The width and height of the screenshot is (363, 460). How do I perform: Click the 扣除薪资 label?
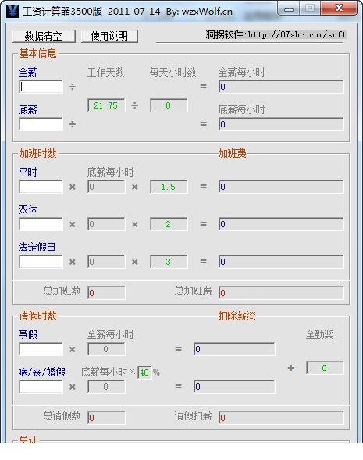tap(237, 316)
